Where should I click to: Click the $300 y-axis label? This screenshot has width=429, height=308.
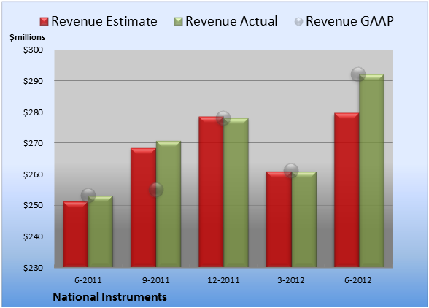click(33, 50)
